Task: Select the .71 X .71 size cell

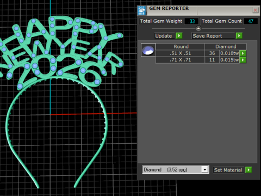Action: click(x=180, y=60)
